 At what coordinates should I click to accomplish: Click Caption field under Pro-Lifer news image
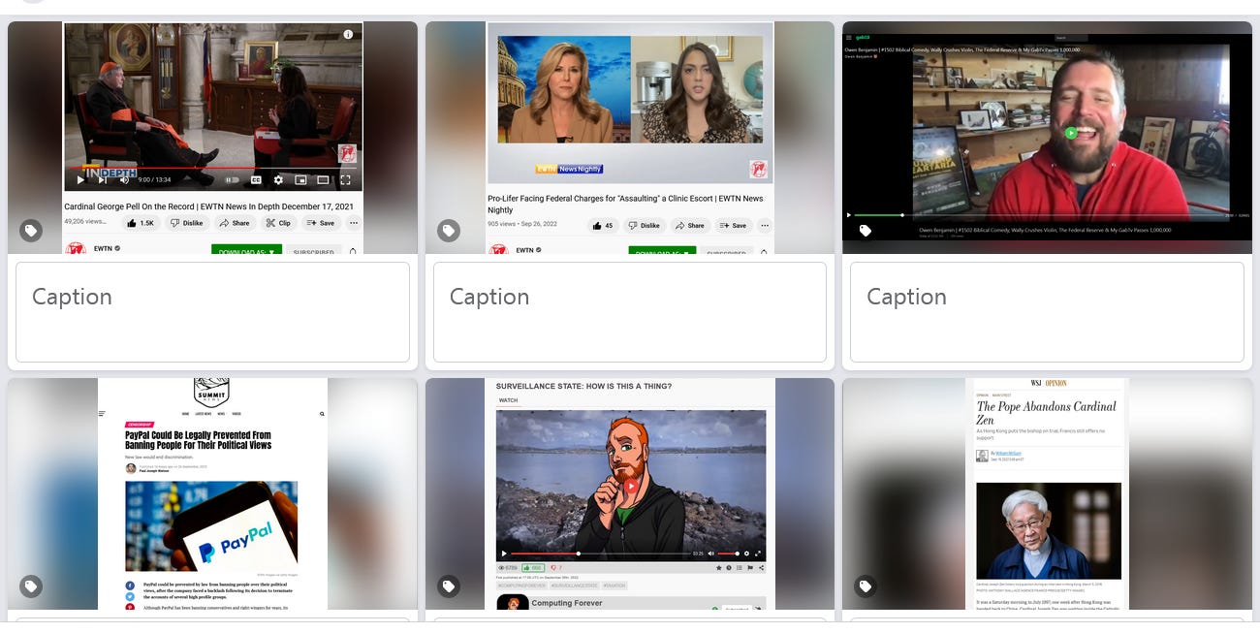[x=630, y=312]
